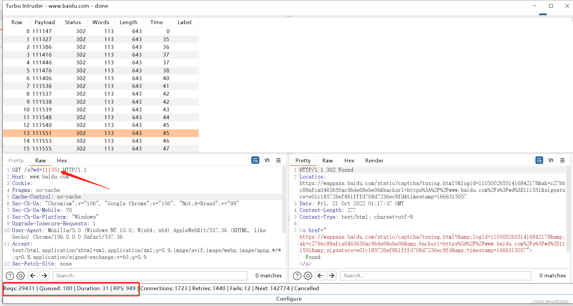Select result row with payload 111540
The height and width of the screenshot is (306, 573).
(101, 125)
